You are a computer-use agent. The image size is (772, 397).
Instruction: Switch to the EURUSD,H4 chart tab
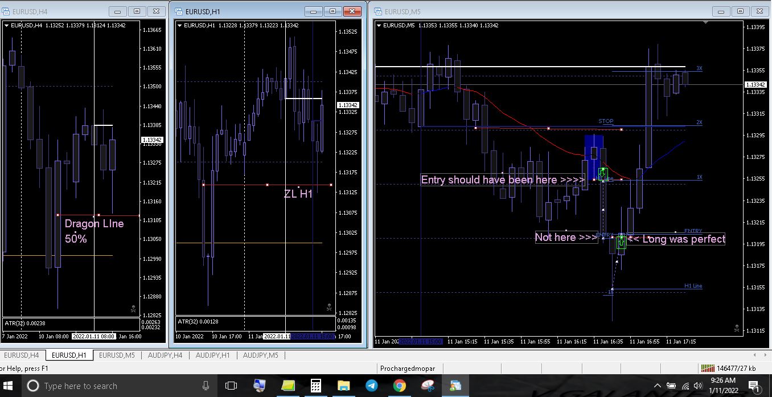coord(22,355)
